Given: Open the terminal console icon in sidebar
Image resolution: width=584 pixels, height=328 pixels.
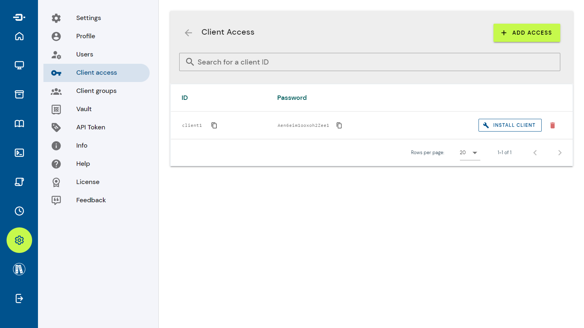Looking at the screenshot, I should pos(19,153).
